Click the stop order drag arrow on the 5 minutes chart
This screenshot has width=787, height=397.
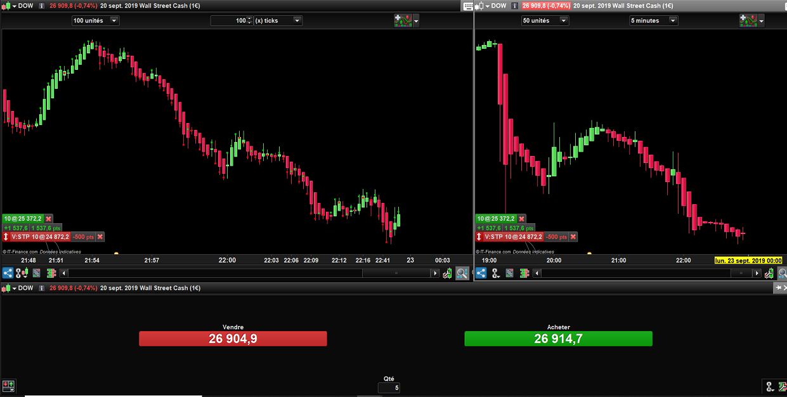pos(479,237)
